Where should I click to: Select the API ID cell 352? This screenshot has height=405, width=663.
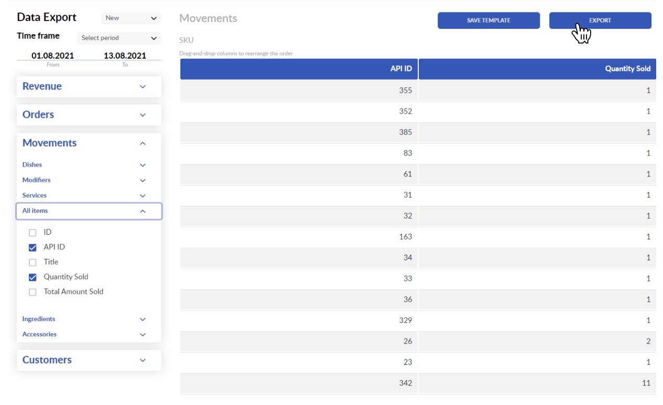click(299, 111)
